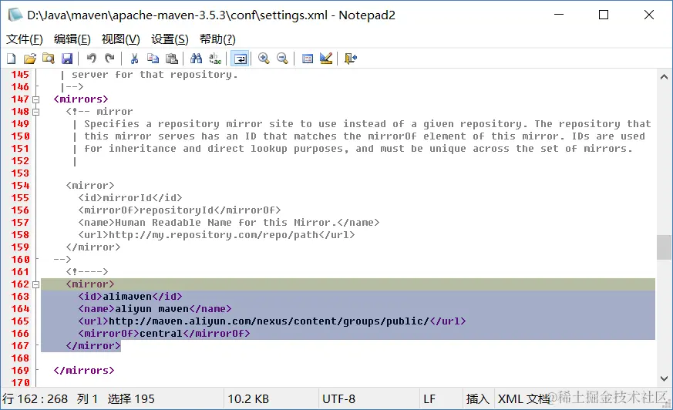Image resolution: width=673 pixels, height=410 pixels.
Task: Click the 插入 insert mode status field
Action: [478, 399]
